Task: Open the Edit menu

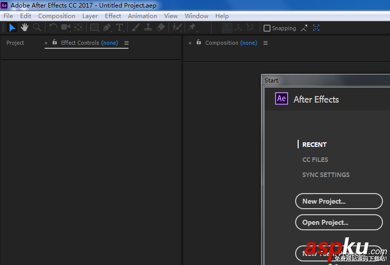Action: point(26,16)
